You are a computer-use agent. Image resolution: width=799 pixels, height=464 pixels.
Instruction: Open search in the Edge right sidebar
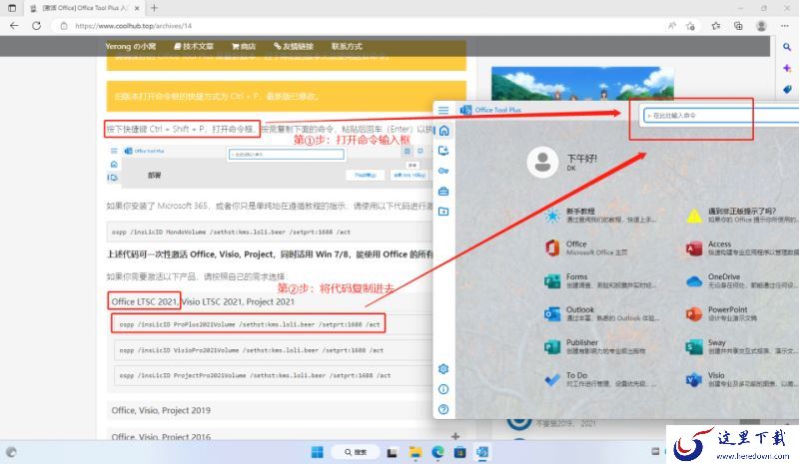coord(787,47)
